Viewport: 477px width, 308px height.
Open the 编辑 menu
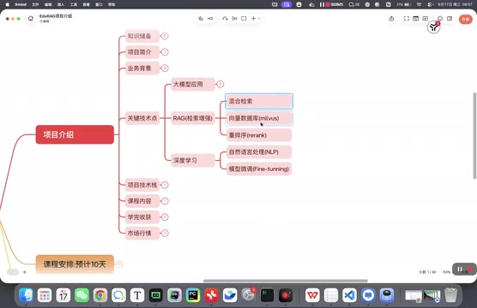pyautogui.click(x=48, y=4)
